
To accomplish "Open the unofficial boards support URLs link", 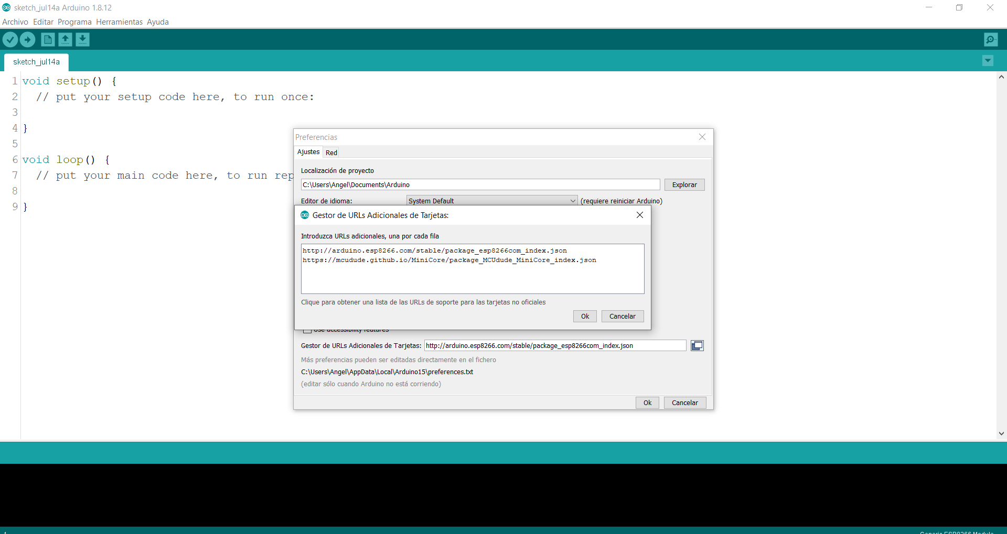I will coord(423,302).
